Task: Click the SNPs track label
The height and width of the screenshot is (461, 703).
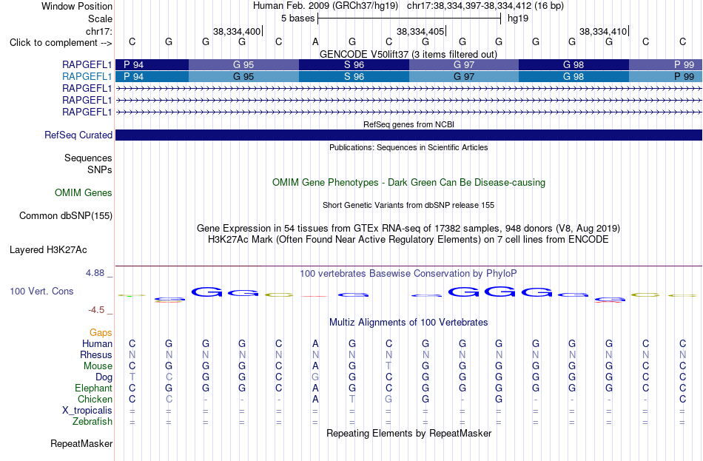Action: click(100, 170)
